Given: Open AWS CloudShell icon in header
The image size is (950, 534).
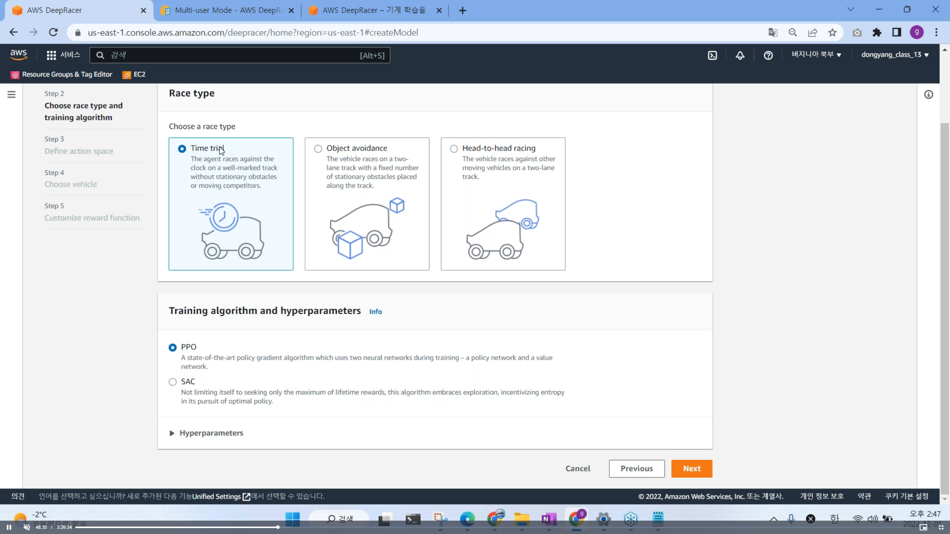Looking at the screenshot, I should [x=712, y=55].
